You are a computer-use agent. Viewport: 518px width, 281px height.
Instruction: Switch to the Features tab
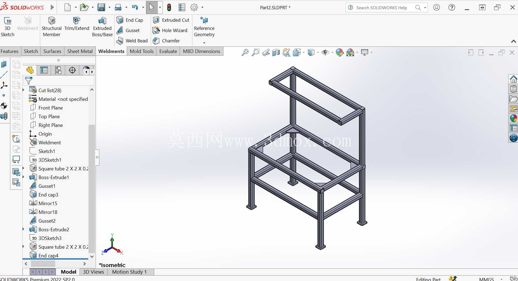pyautogui.click(x=10, y=51)
